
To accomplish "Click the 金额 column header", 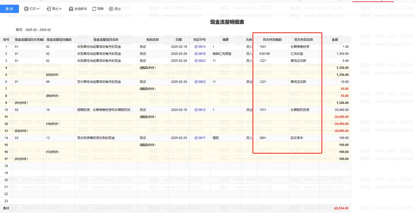I will pyautogui.click(x=335, y=40).
